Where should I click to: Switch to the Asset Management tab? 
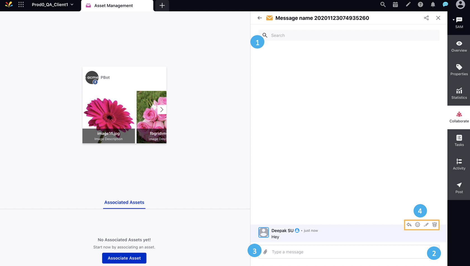click(x=117, y=6)
